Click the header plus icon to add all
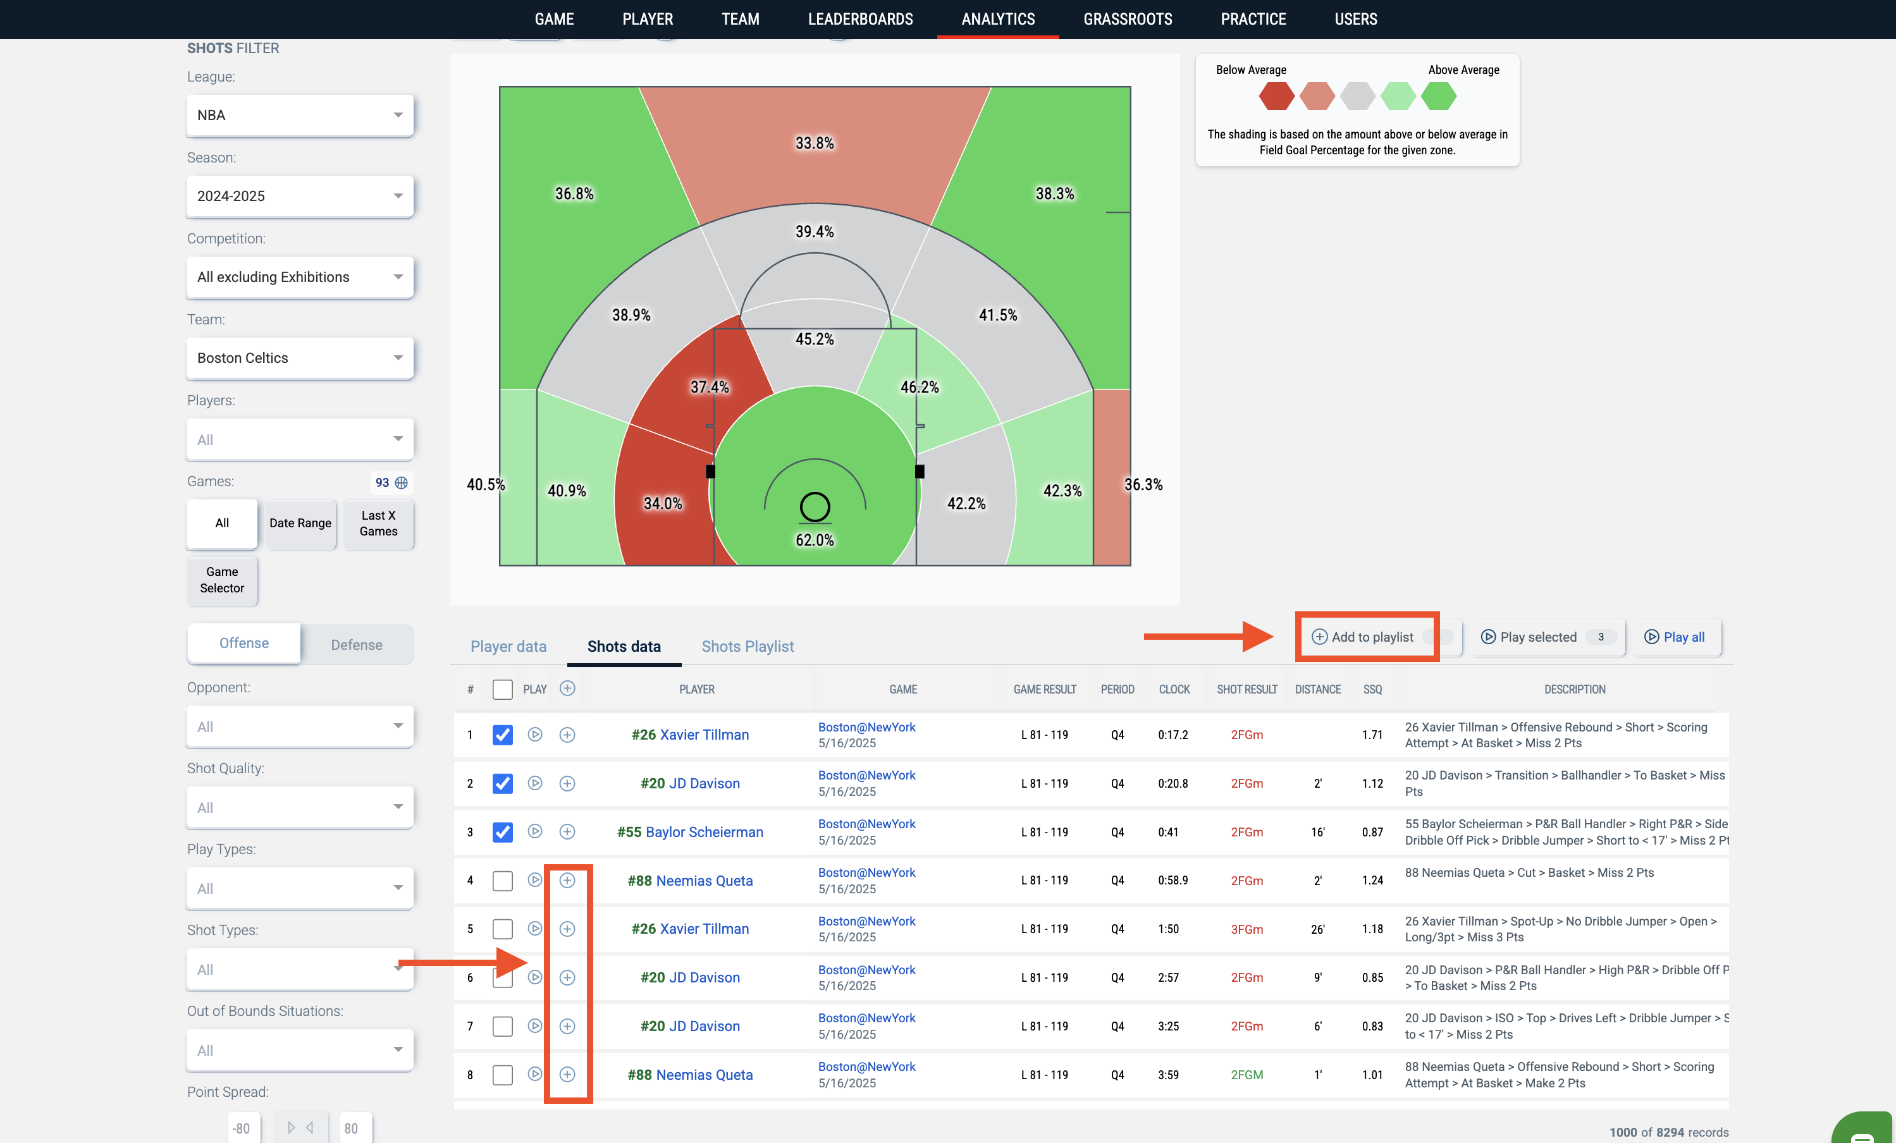This screenshot has width=1896, height=1143. pyautogui.click(x=567, y=688)
